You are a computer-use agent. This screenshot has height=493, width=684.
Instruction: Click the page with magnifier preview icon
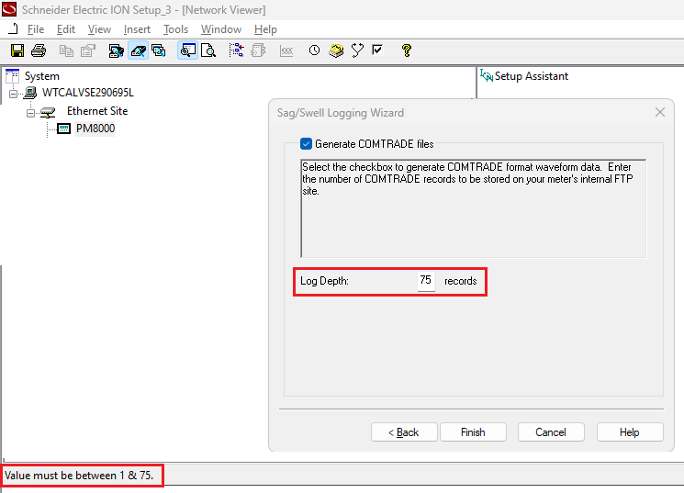208,50
